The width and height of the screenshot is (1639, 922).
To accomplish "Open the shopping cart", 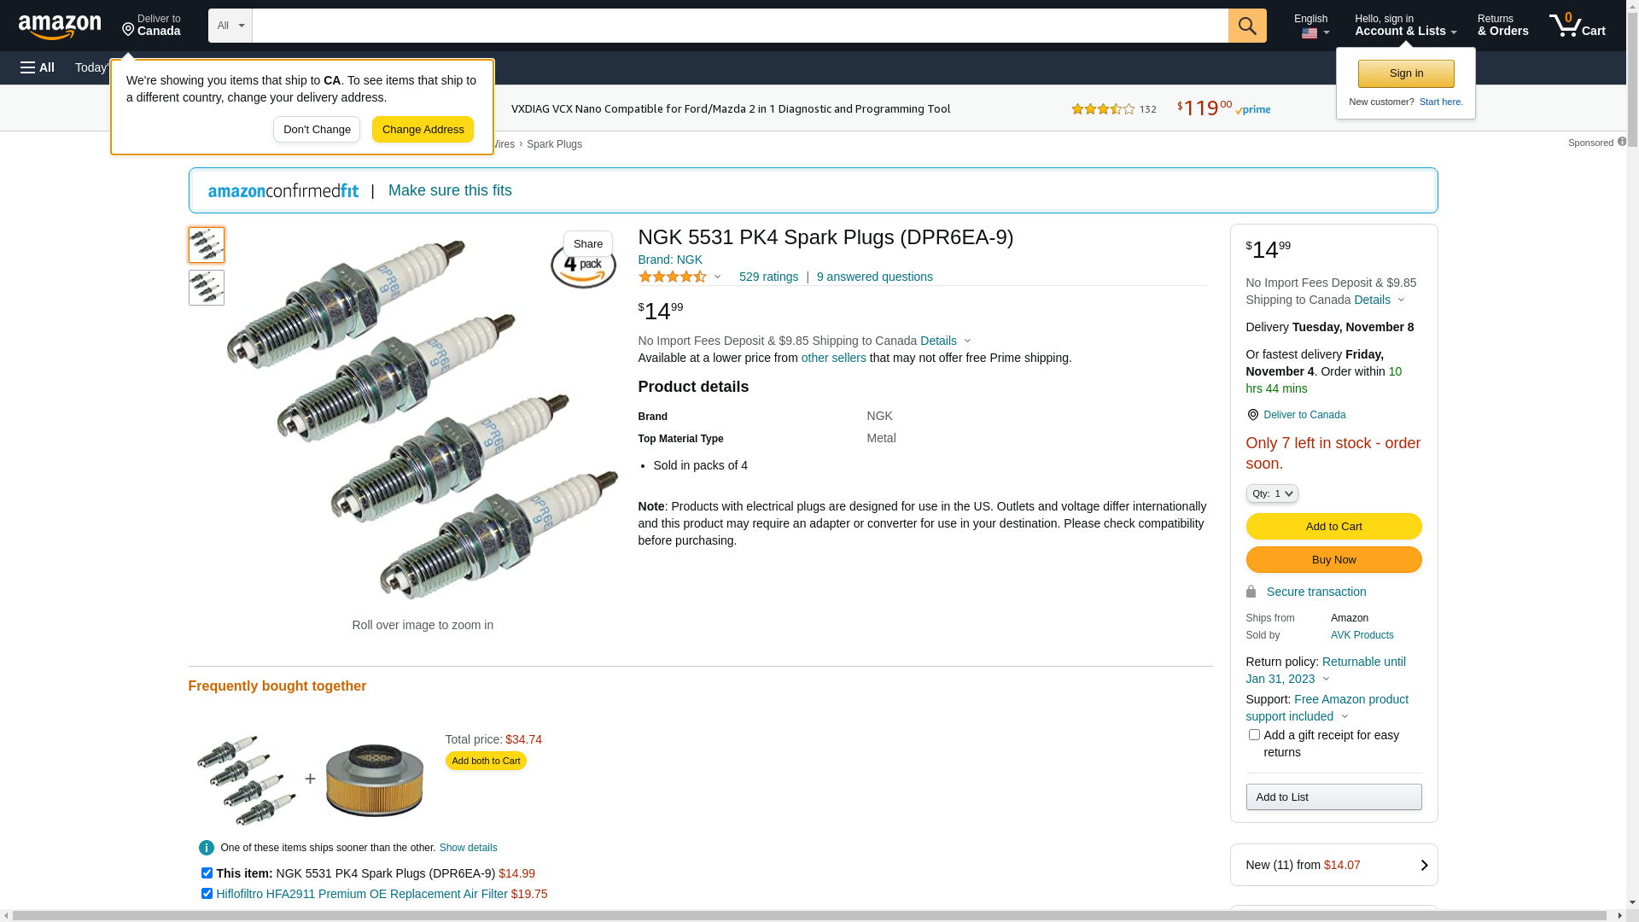I will [x=1577, y=26].
